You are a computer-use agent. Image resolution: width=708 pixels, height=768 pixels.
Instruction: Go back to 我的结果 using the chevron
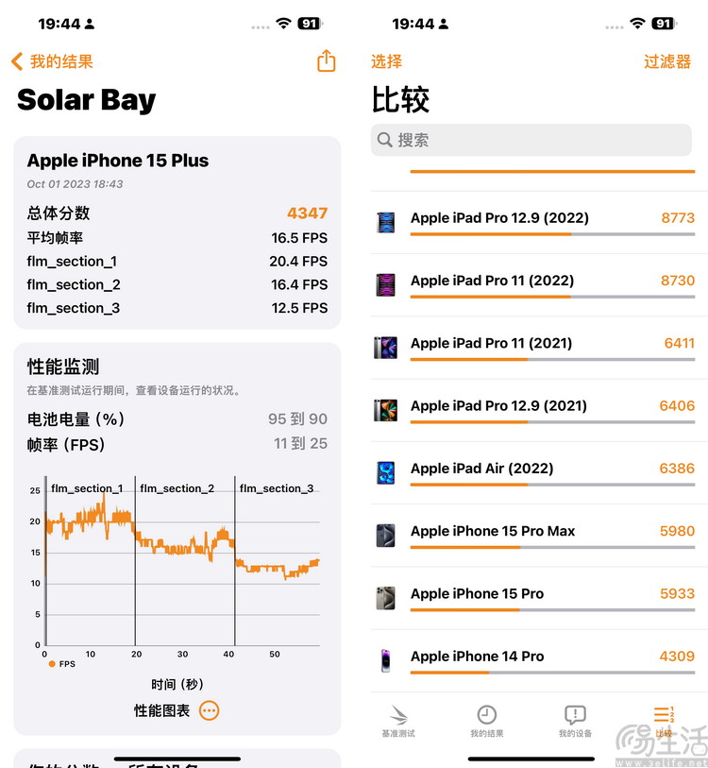17,61
